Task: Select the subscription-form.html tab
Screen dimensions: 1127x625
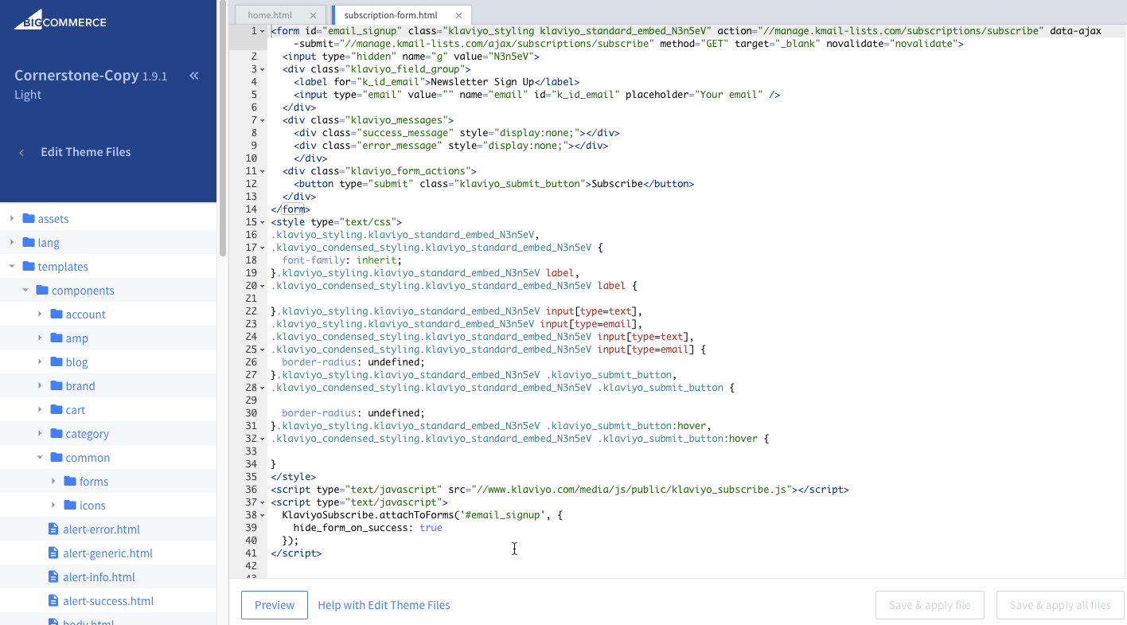Action: coord(392,14)
